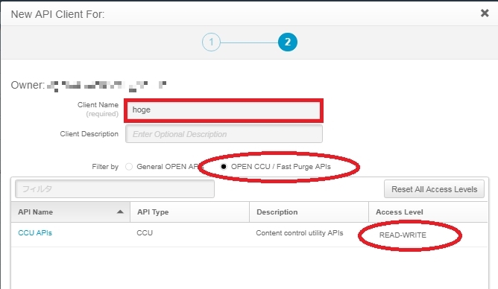Image resolution: width=498 pixels, height=289 pixels.
Task: Select General OPEN APIs radio button
Action: (129, 167)
